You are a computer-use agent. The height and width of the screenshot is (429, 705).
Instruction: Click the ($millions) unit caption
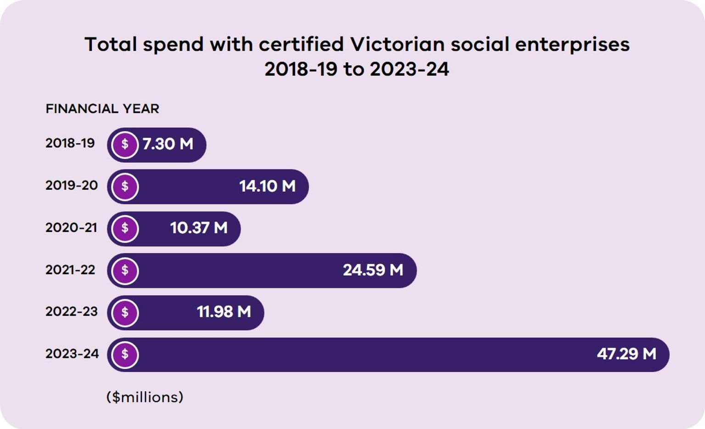click(145, 397)
